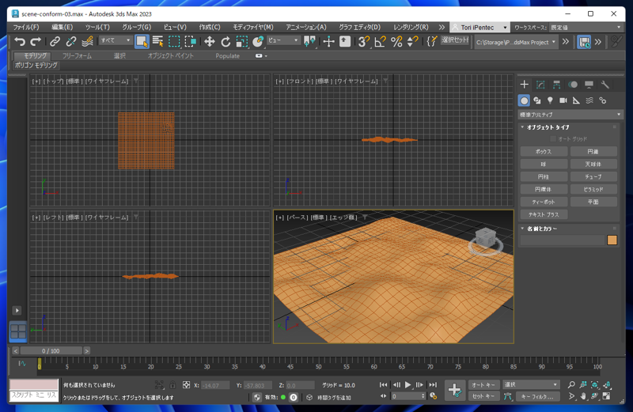Screen dimensions: 633x412
Task: Select the Cameras category icon
Action: coord(563,100)
